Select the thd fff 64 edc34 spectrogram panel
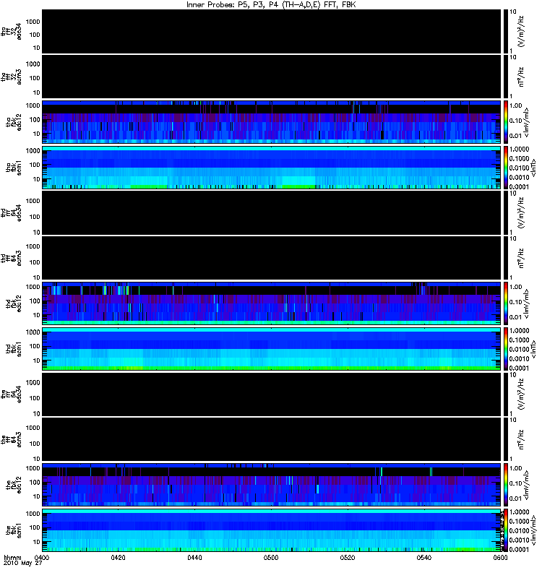This screenshot has width=542, height=578. tap(272, 212)
